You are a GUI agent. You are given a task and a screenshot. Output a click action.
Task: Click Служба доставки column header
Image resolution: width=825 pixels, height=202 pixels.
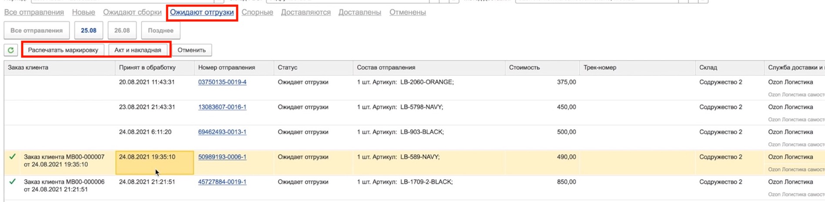tap(795, 67)
